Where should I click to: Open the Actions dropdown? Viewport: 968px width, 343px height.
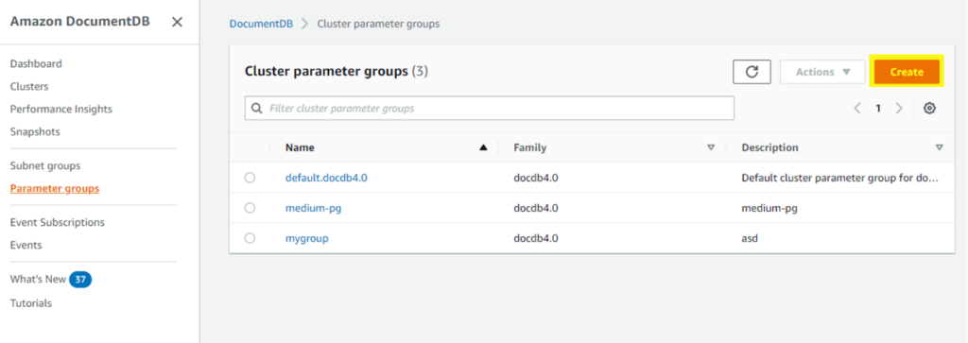click(x=822, y=72)
